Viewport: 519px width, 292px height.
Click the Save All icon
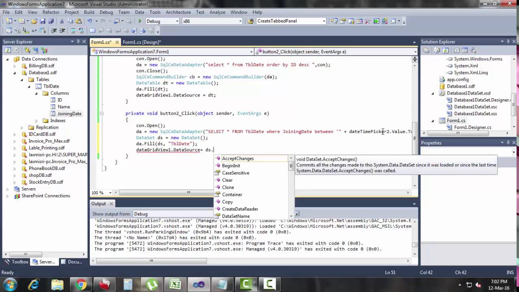point(51,21)
